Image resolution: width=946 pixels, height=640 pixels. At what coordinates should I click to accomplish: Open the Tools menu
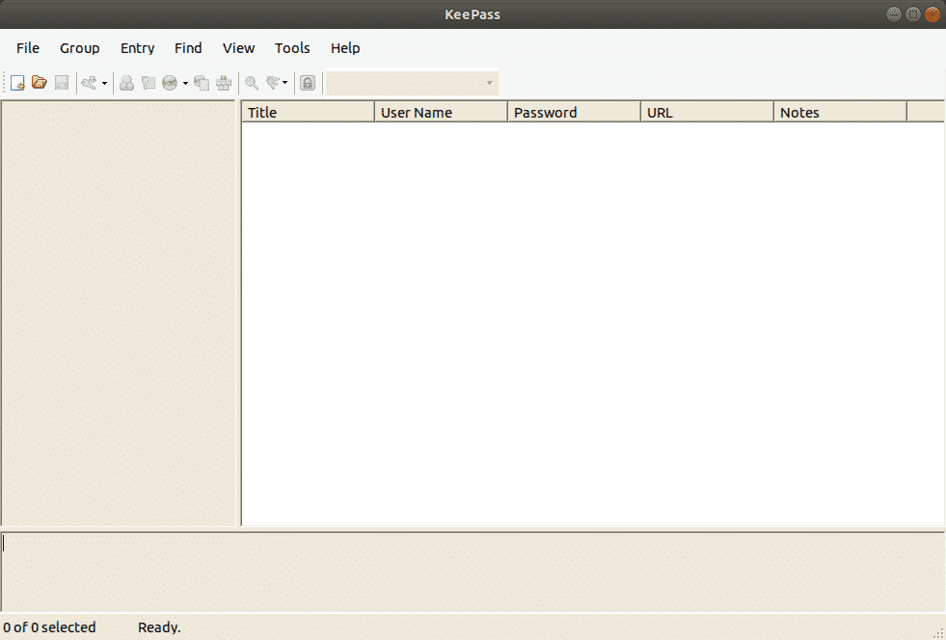[292, 48]
